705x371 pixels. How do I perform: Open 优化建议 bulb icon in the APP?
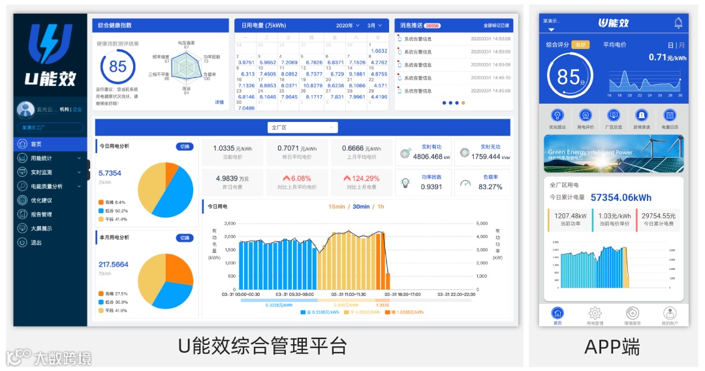point(557,115)
